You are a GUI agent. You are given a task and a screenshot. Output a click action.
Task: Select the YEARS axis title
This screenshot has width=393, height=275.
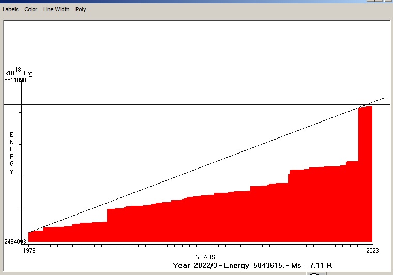(205, 257)
